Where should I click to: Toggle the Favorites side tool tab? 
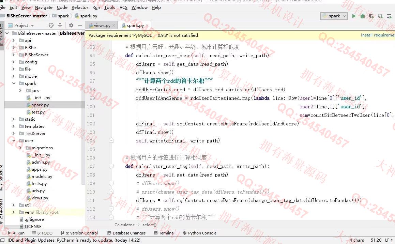(2, 211)
